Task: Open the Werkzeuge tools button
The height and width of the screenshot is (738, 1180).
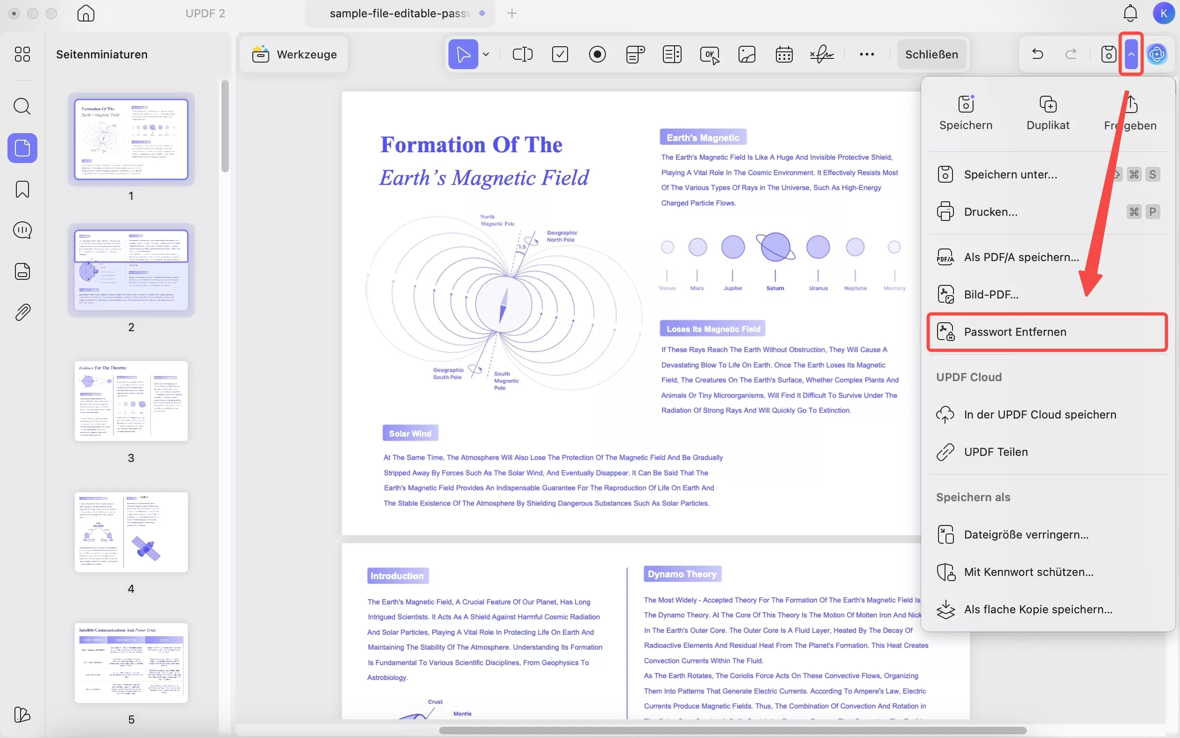Action: pos(294,54)
